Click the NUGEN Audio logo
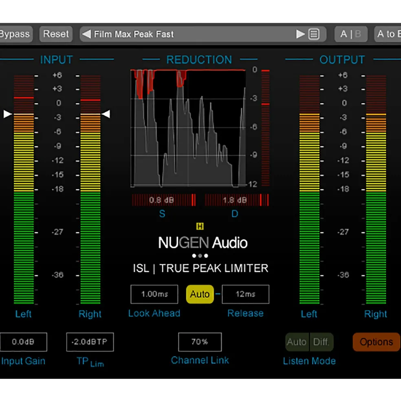This screenshot has width=401, height=402. click(203, 242)
